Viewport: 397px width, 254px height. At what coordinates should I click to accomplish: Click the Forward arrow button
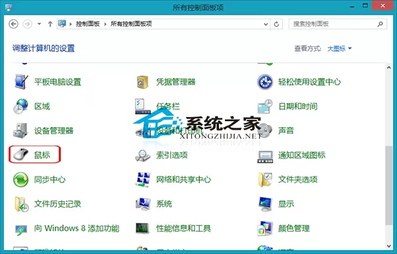pyautogui.click(x=27, y=24)
